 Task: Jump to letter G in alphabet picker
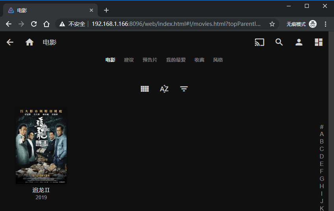tap(322, 179)
